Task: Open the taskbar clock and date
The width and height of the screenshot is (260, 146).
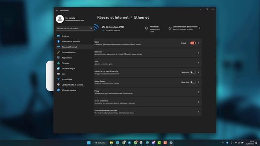Action: pos(250,143)
